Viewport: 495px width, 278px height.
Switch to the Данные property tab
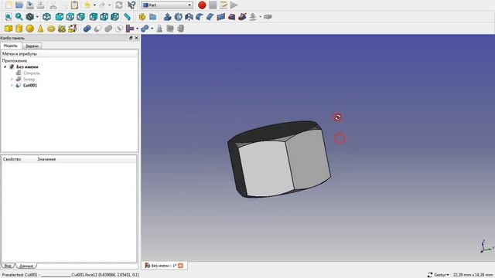click(x=26, y=266)
